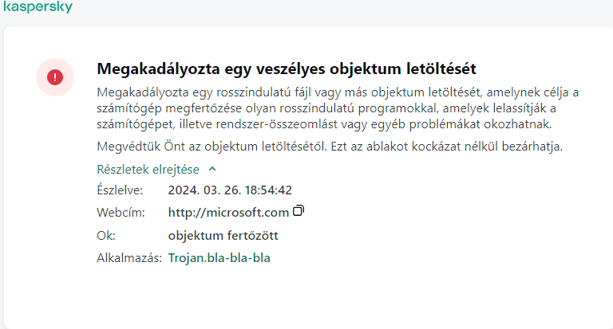This screenshot has width=613, height=329.
Task: Click the 'Észlelve:' label
Action: click(120, 190)
